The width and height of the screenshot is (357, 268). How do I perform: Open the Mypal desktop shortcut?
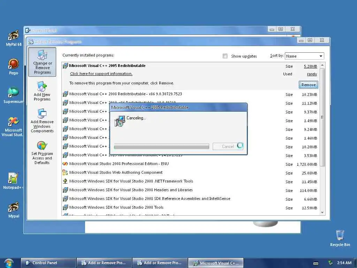tap(14, 210)
